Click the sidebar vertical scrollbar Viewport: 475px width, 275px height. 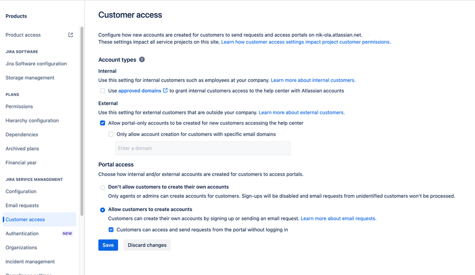(82, 121)
